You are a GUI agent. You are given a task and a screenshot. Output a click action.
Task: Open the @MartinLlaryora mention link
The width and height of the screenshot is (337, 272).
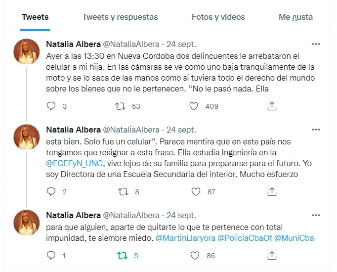tap(185, 238)
